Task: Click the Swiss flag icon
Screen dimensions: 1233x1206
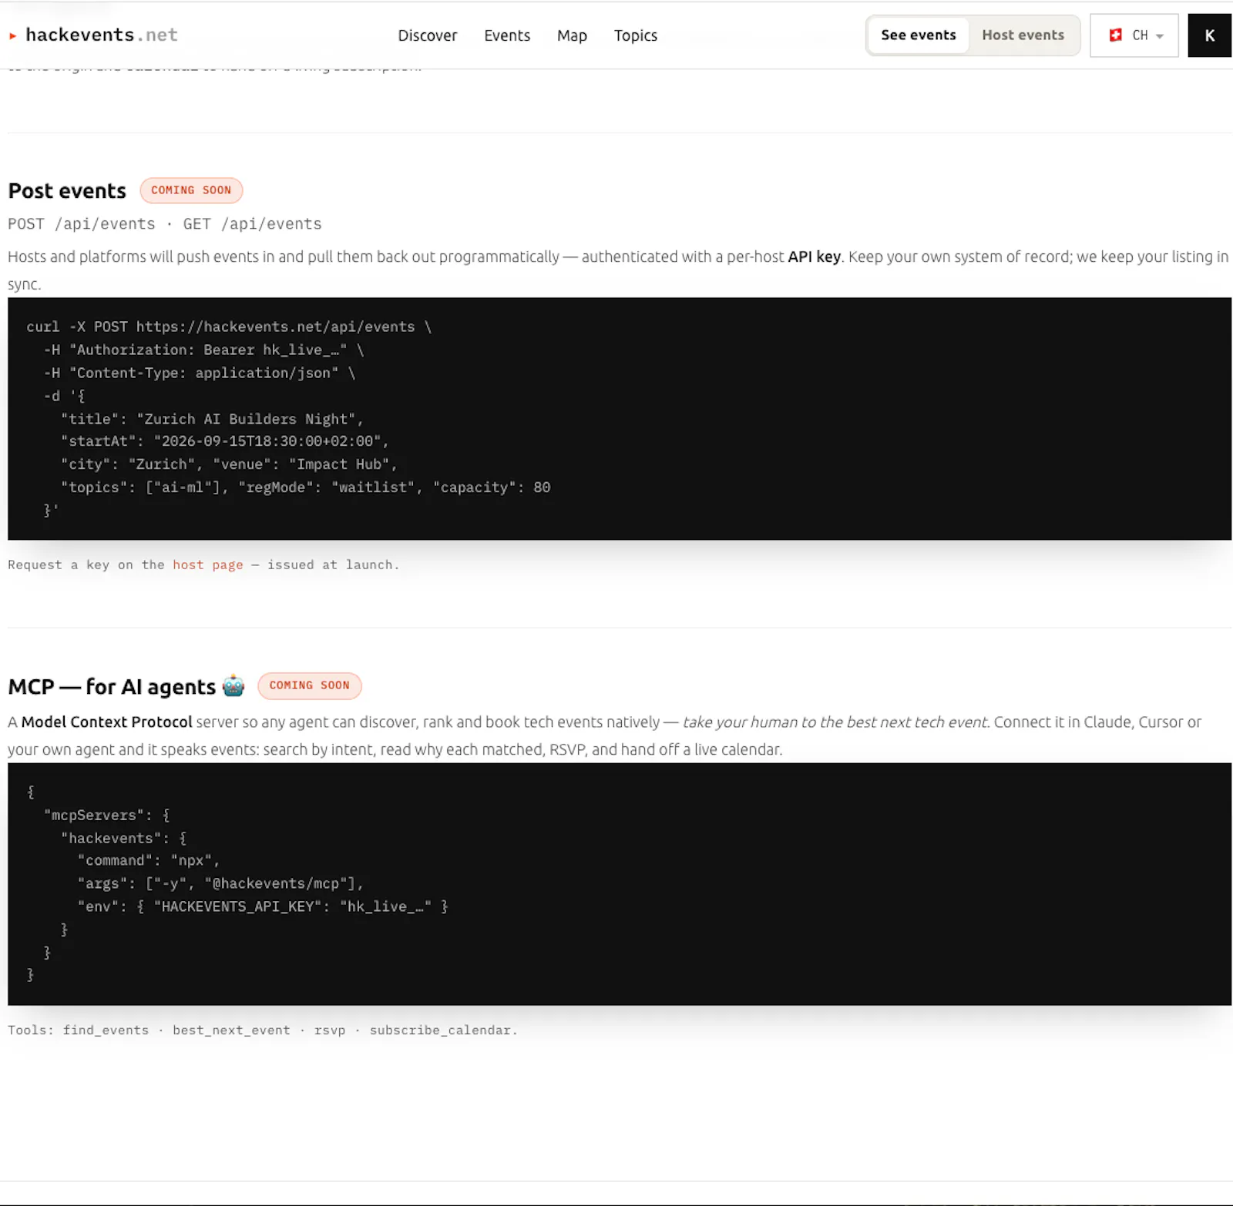Action: [1115, 35]
